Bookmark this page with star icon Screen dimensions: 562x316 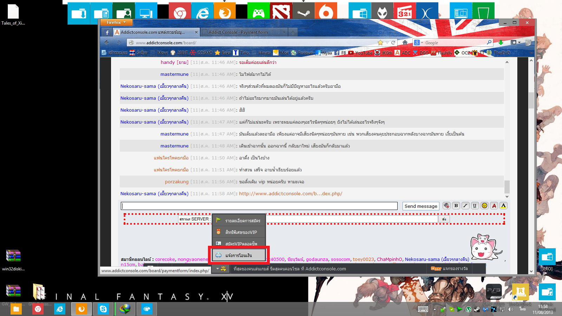(380, 42)
